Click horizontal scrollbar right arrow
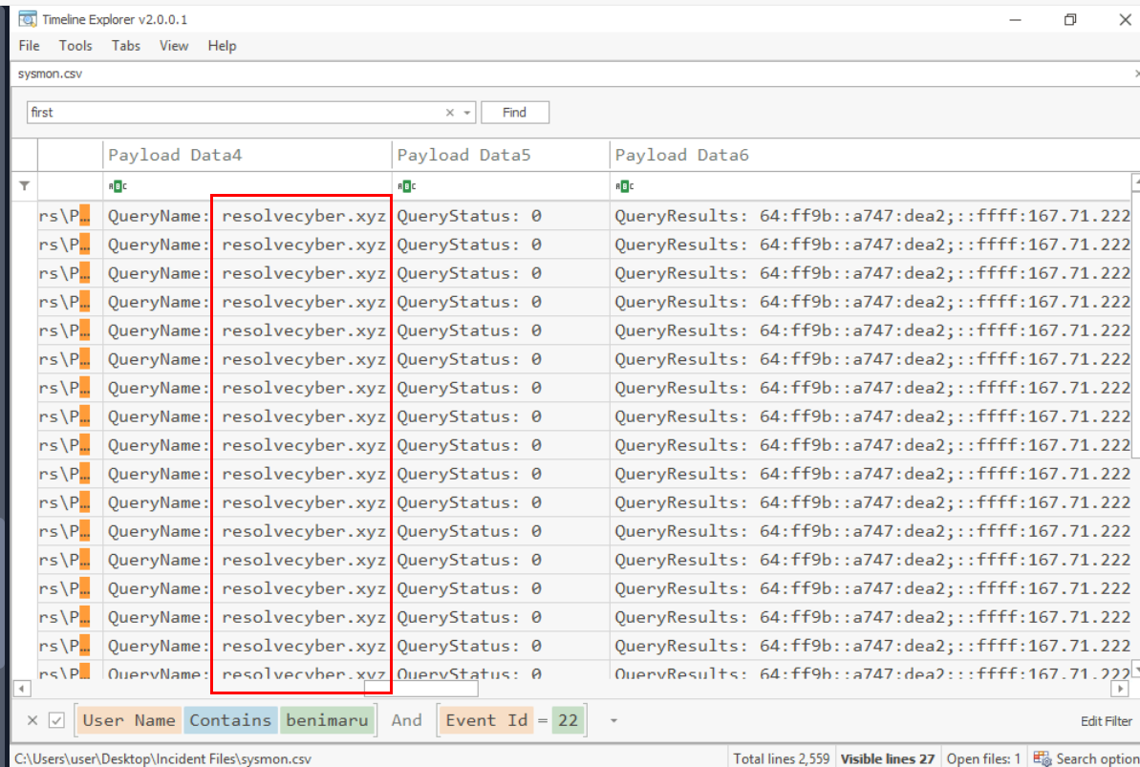The image size is (1140, 767). (x=1120, y=689)
